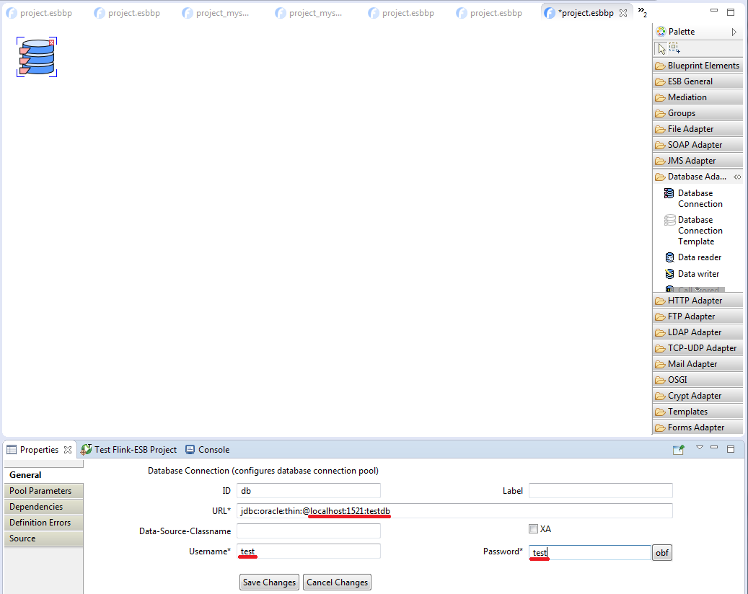This screenshot has width=748, height=594.
Task: Open the Mediation palette drawer
Action: (687, 97)
